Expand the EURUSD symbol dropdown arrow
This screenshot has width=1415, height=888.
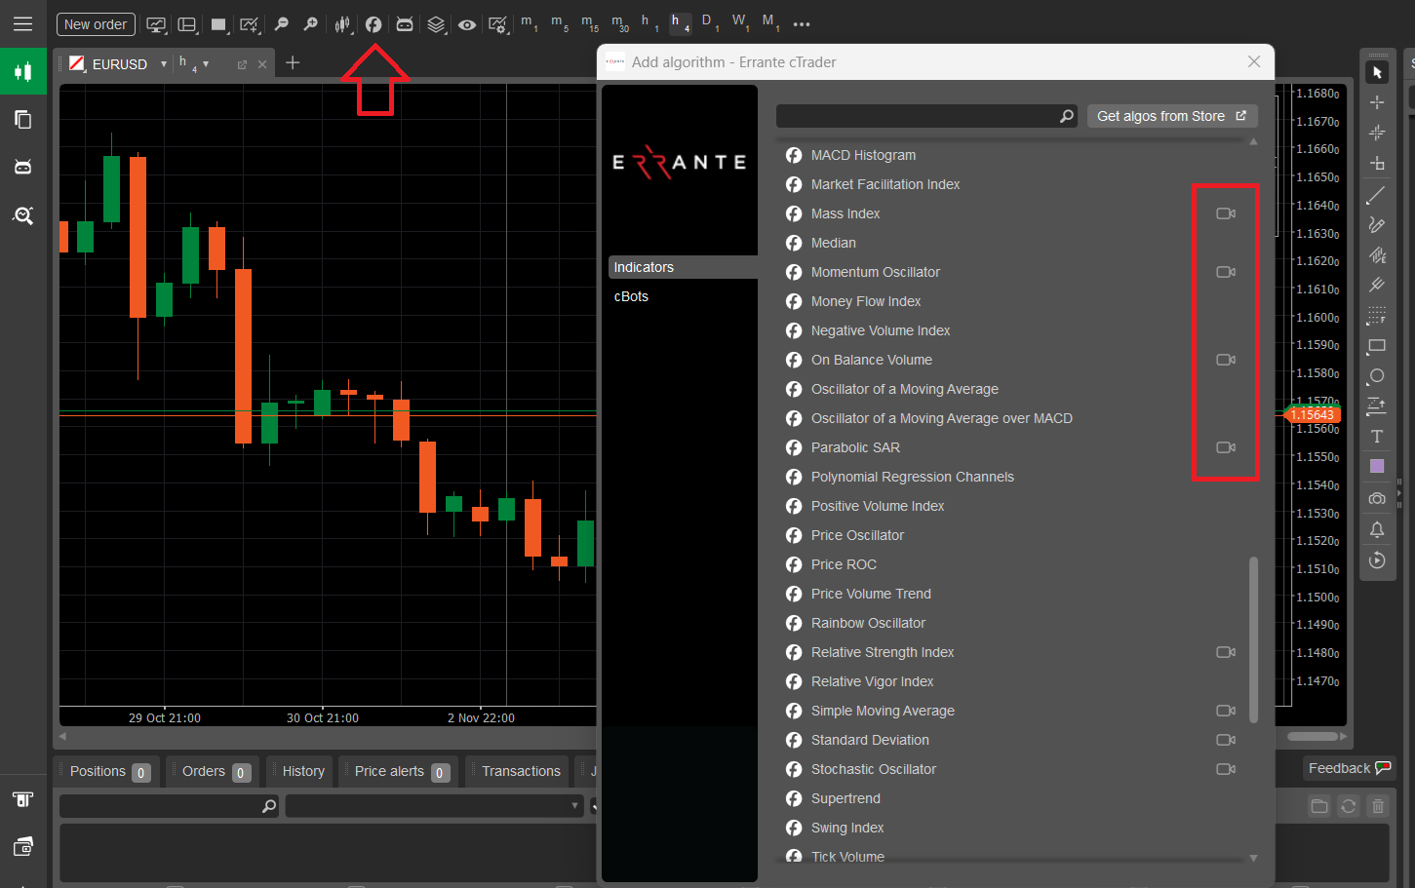point(164,64)
